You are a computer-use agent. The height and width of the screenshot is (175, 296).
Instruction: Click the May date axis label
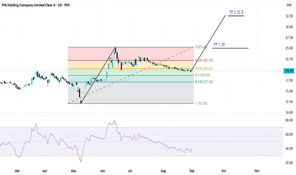[x=73, y=171]
